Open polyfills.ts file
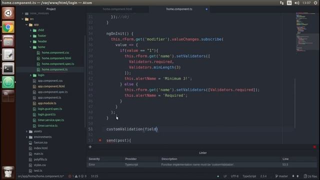 tap(40, 159)
